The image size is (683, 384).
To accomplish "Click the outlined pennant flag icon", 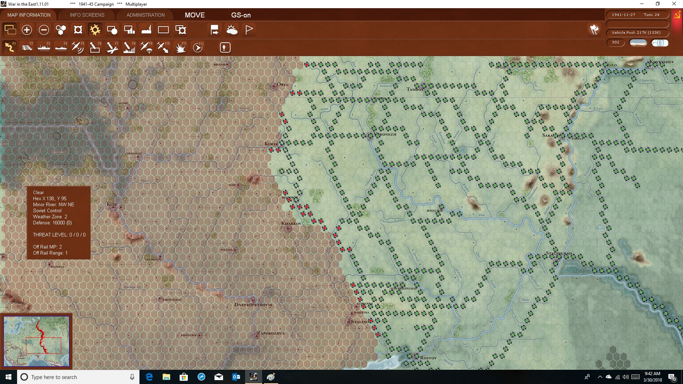I will (x=249, y=30).
